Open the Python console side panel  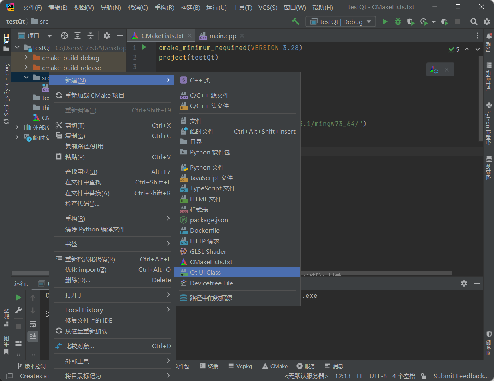coord(489,123)
